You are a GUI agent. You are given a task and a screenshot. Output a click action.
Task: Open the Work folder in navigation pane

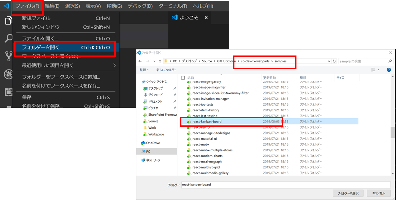[x=150, y=128]
